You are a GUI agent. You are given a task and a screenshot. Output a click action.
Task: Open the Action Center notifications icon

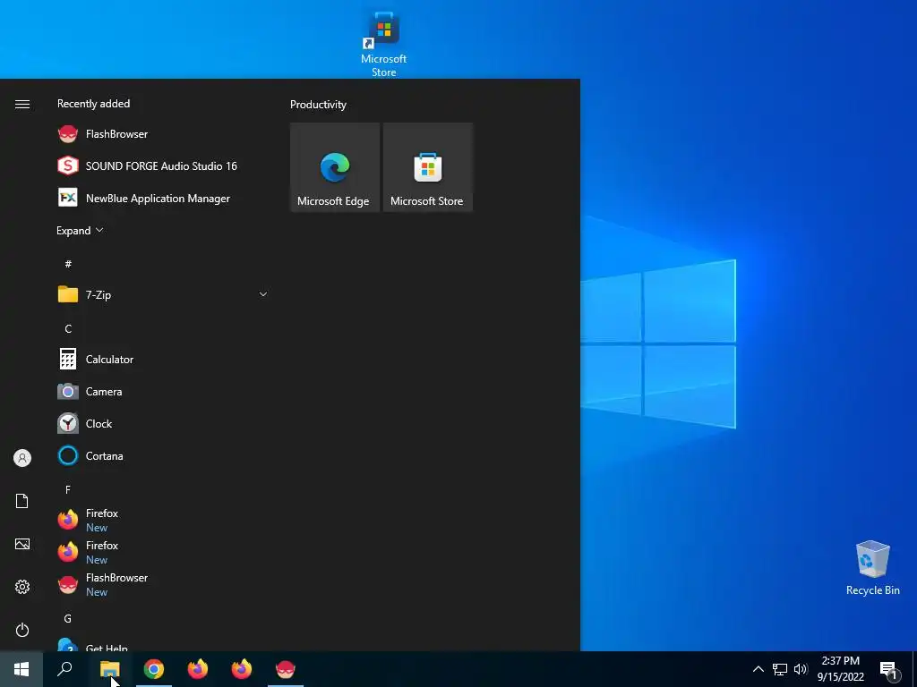point(889,669)
